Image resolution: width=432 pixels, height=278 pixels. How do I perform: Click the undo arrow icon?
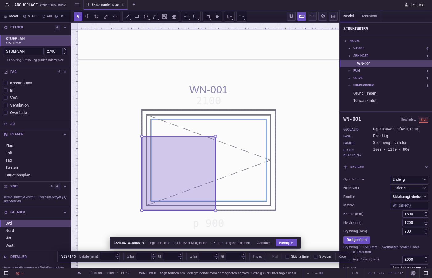click(312, 16)
